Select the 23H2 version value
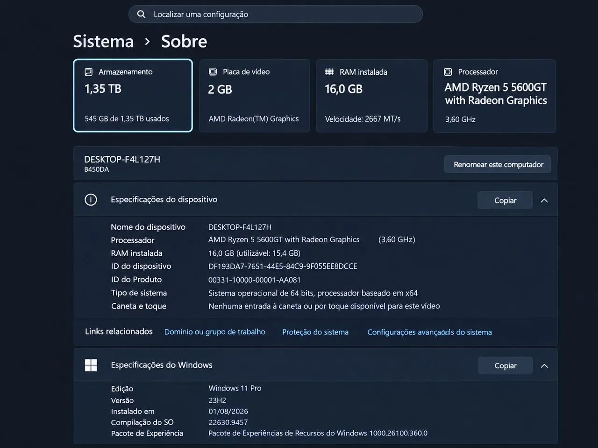 coord(217,400)
